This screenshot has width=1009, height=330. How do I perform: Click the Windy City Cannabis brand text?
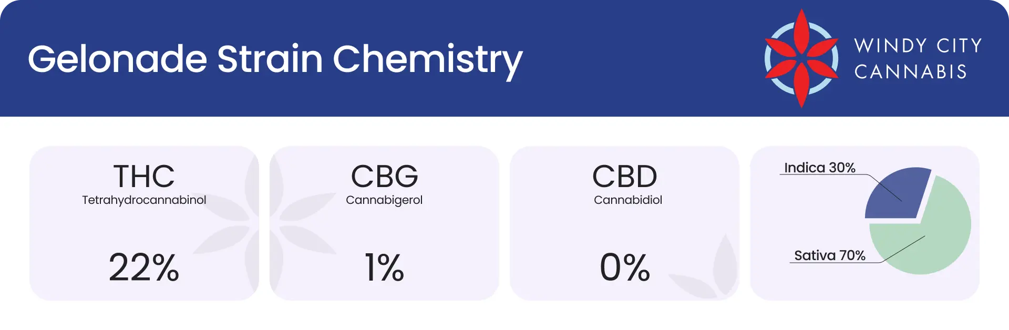(x=918, y=58)
